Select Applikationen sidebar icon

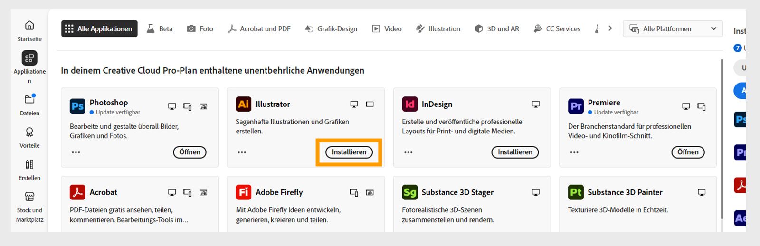[29, 58]
